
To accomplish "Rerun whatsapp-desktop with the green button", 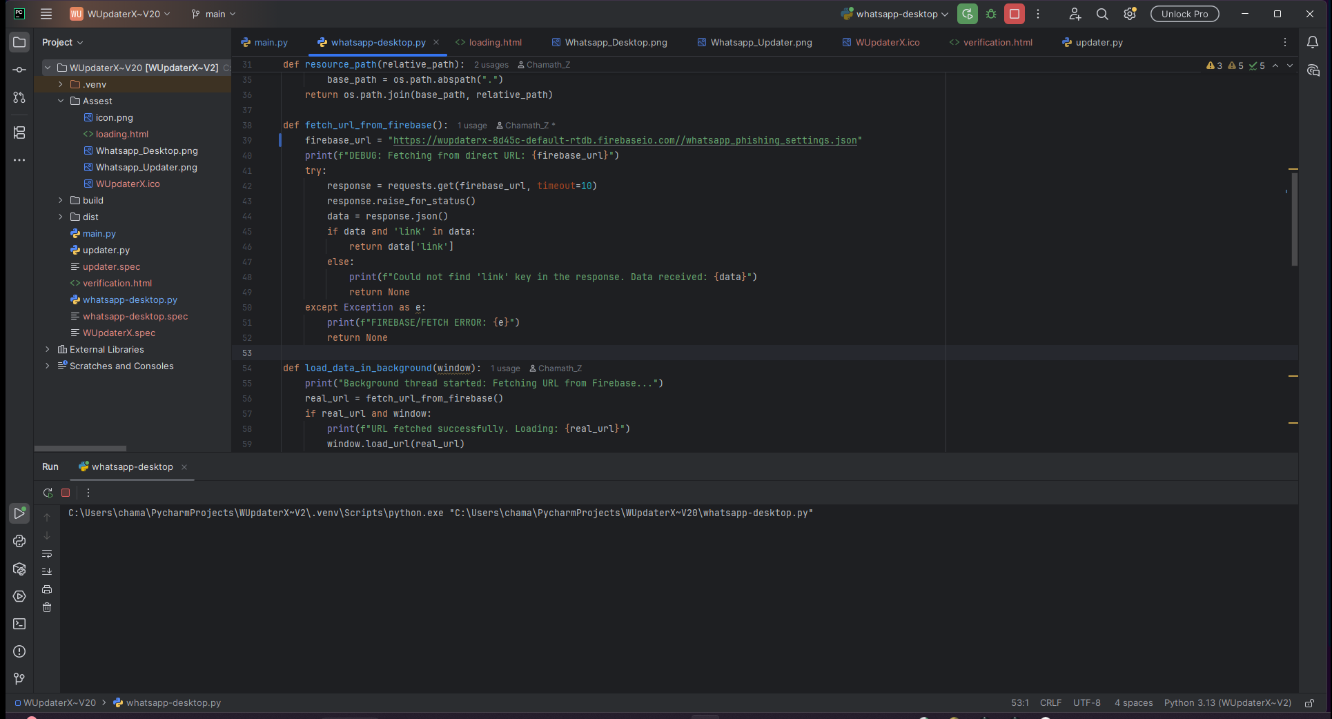I will (x=968, y=14).
